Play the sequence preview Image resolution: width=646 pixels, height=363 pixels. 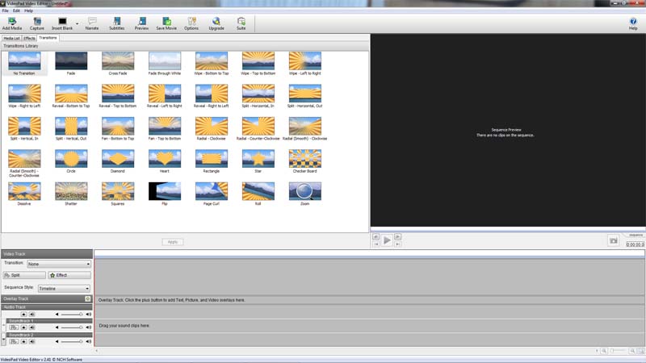click(x=387, y=240)
